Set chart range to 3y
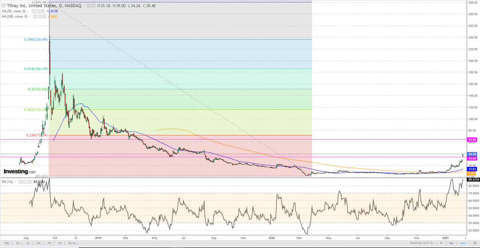Image resolution: width=480 pixels, height=248 pixels. coord(18,243)
